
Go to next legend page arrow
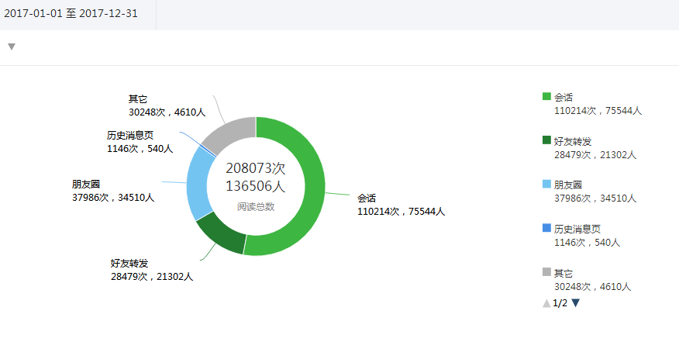(575, 303)
